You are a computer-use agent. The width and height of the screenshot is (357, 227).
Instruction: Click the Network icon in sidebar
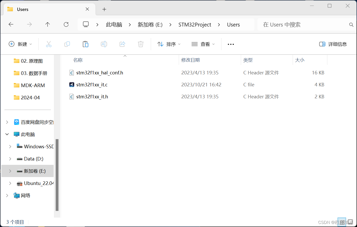[x=17, y=195]
